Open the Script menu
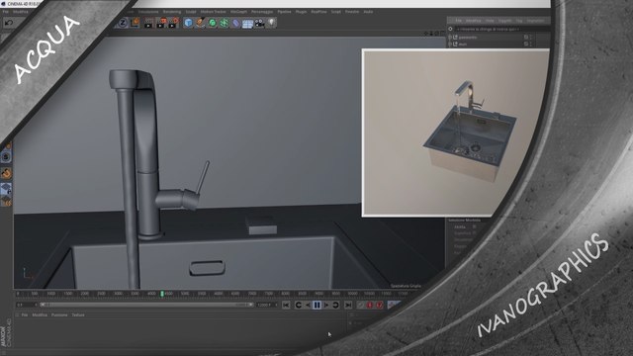Image resolution: width=633 pixels, height=356 pixels. point(336,12)
